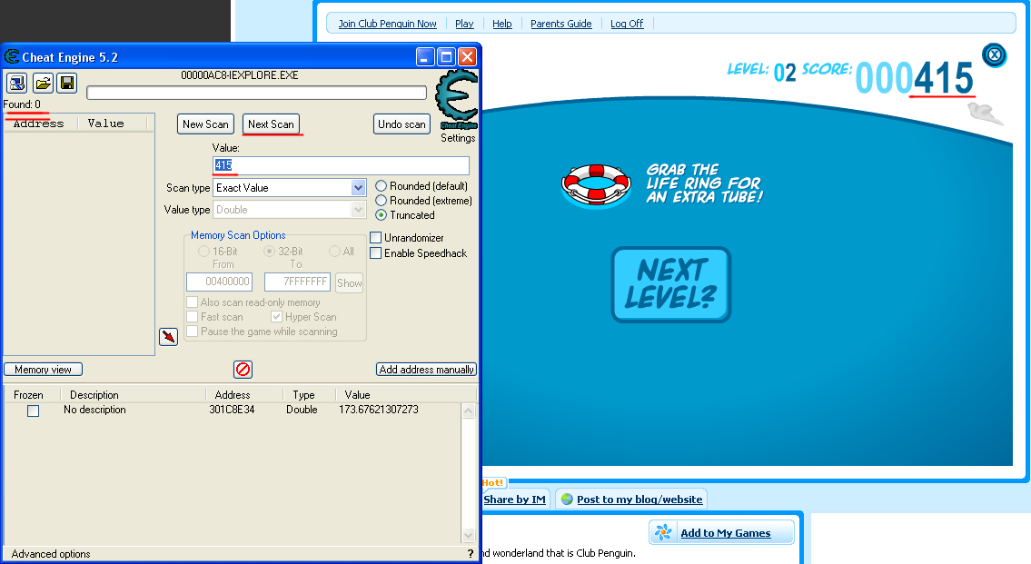Image resolution: width=1031 pixels, height=564 pixels.
Task: Open the Parents Guide link
Action: [560, 24]
